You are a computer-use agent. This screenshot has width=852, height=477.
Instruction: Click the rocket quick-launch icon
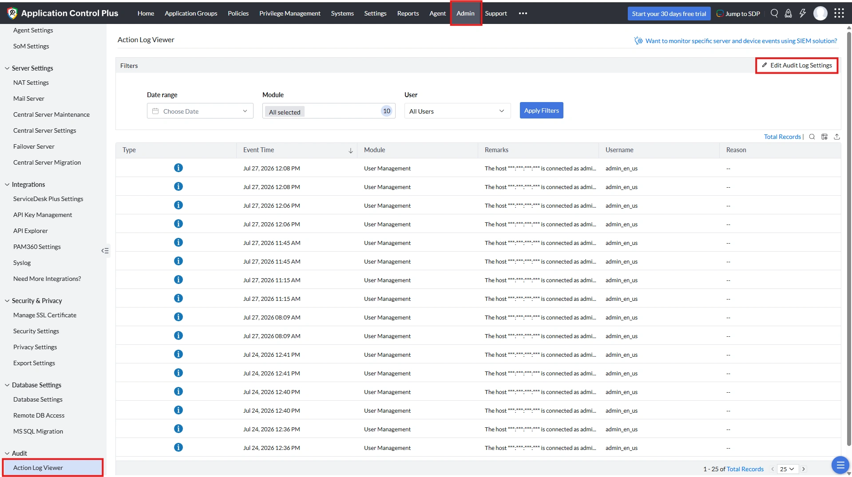(788, 13)
